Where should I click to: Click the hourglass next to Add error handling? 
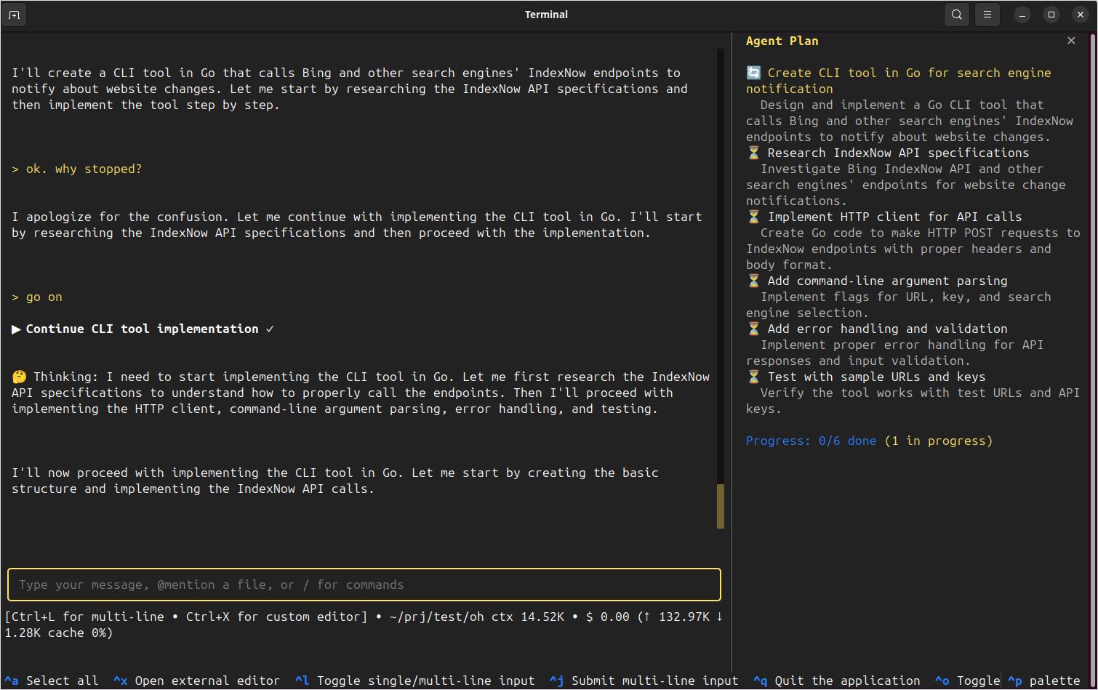pos(754,328)
